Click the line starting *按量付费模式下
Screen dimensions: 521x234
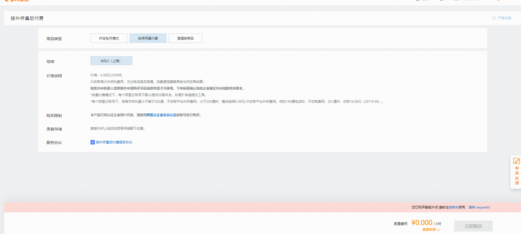149,95
